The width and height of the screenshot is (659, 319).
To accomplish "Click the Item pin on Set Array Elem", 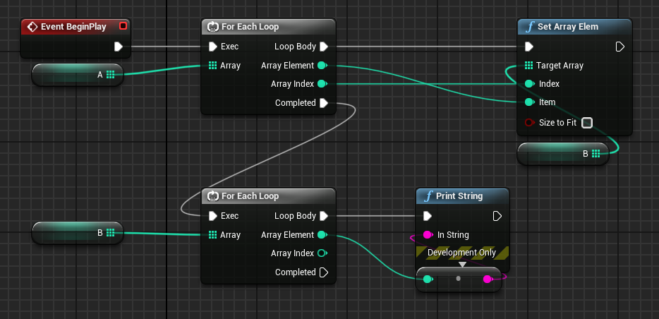I will pos(530,102).
